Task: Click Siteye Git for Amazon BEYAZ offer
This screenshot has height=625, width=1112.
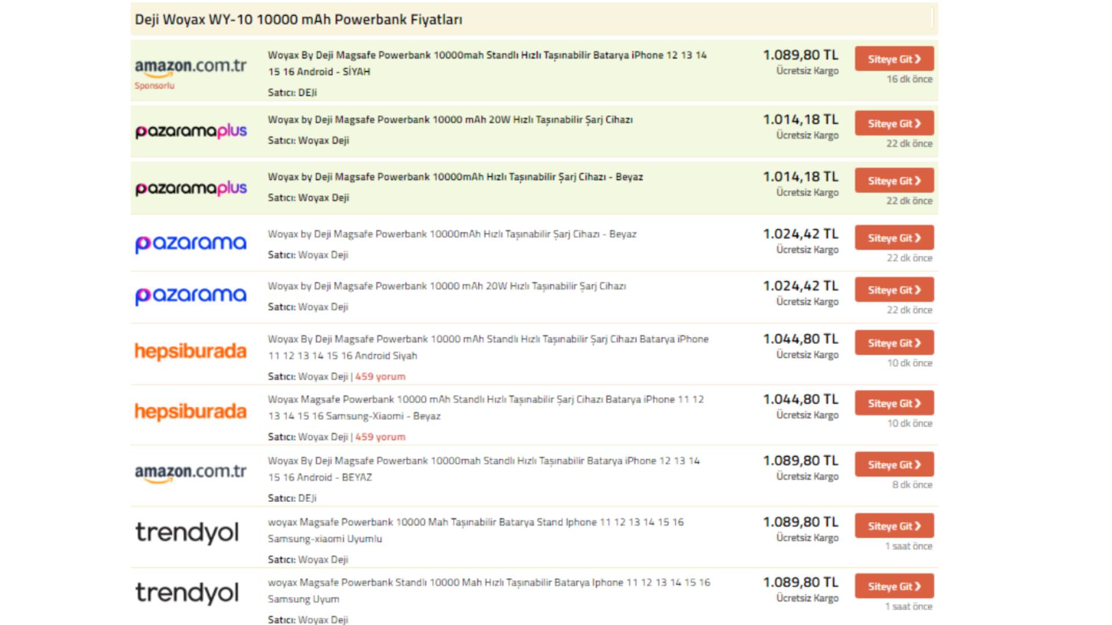Action: 894,465
